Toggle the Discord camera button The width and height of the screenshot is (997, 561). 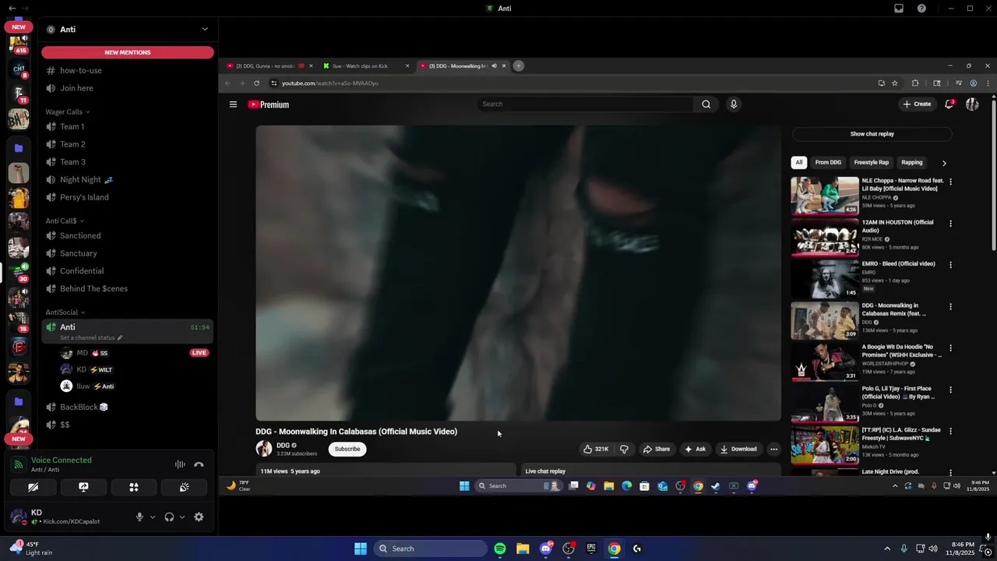click(33, 487)
